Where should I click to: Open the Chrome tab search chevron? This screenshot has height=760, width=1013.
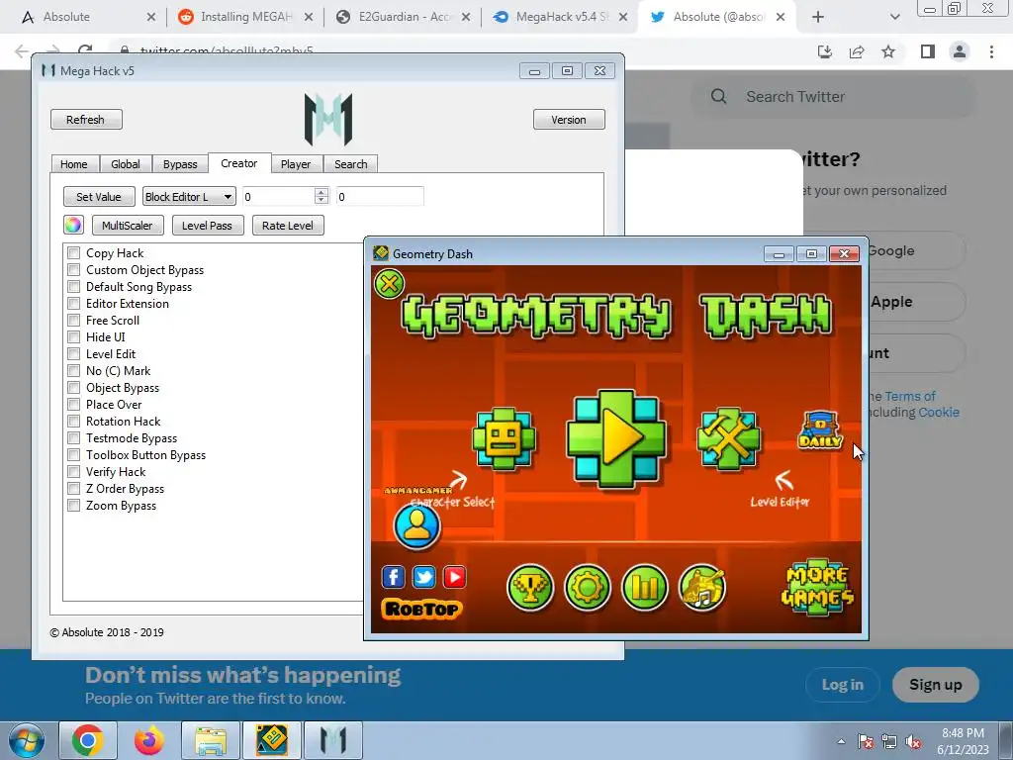(894, 17)
